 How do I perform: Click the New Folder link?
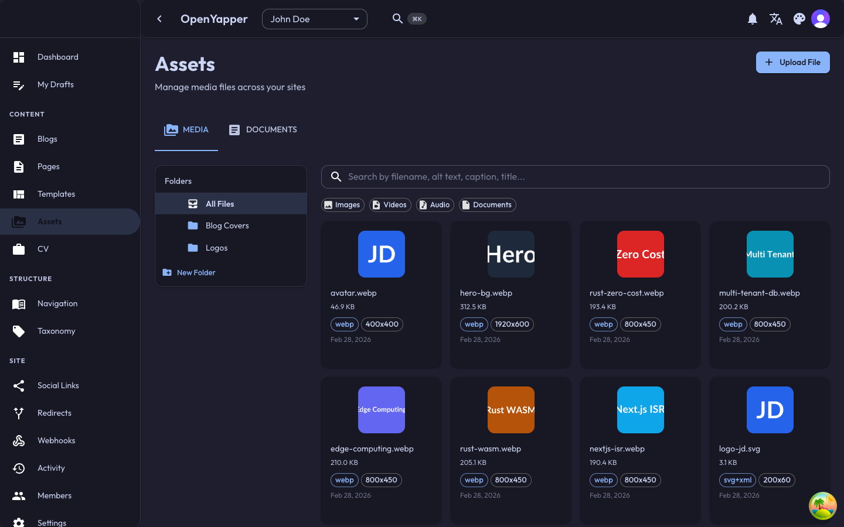click(196, 273)
